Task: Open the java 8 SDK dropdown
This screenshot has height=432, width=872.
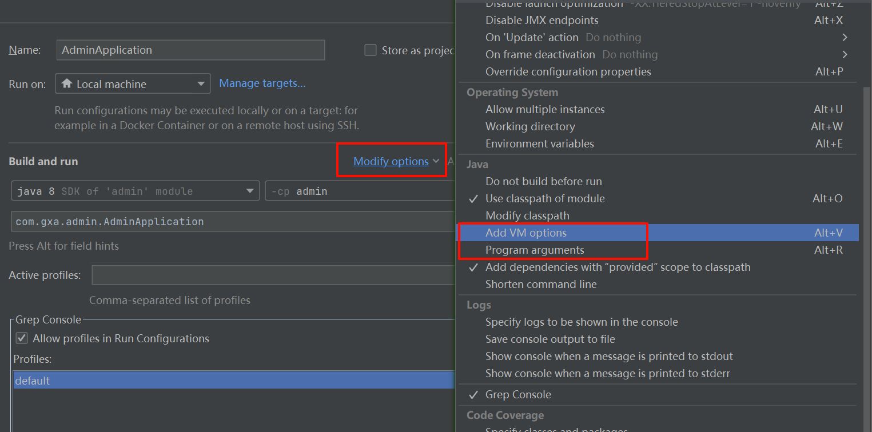Action: [134, 191]
